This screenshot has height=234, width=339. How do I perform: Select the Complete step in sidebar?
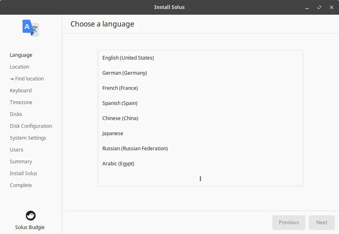coord(21,185)
